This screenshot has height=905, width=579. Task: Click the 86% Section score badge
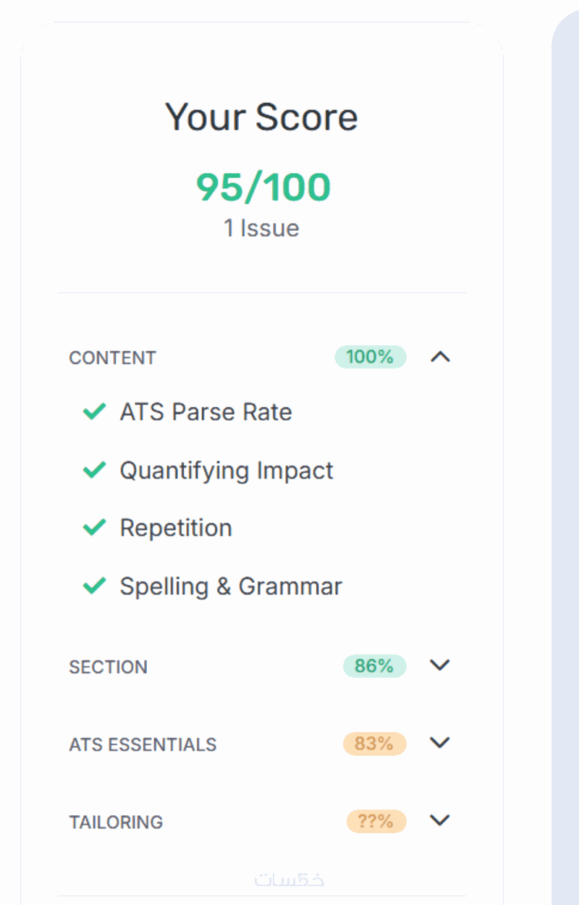point(374,665)
